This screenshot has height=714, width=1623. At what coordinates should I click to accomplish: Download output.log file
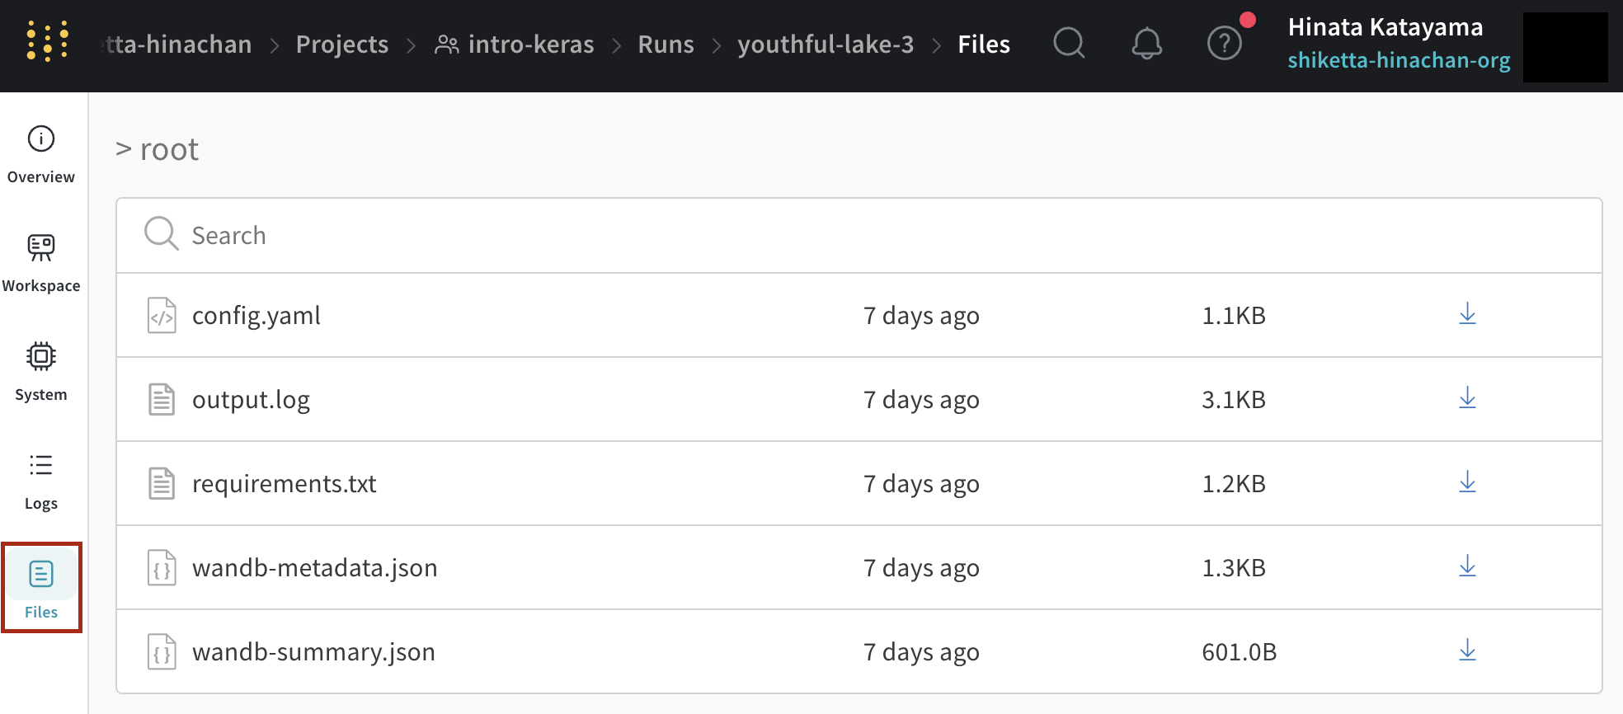pyautogui.click(x=1467, y=398)
